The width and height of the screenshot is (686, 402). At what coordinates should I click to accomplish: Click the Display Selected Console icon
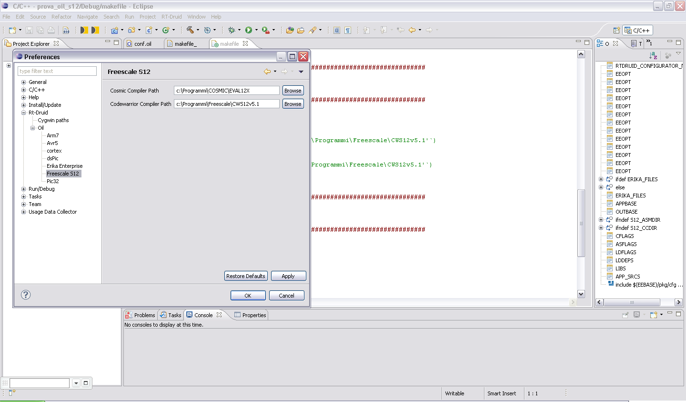pyautogui.click(x=636, y=315)
